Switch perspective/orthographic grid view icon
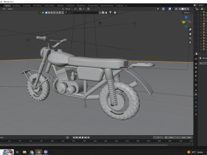Image resolution: width=207 pixels, height=155 pixels. (190, 43)
